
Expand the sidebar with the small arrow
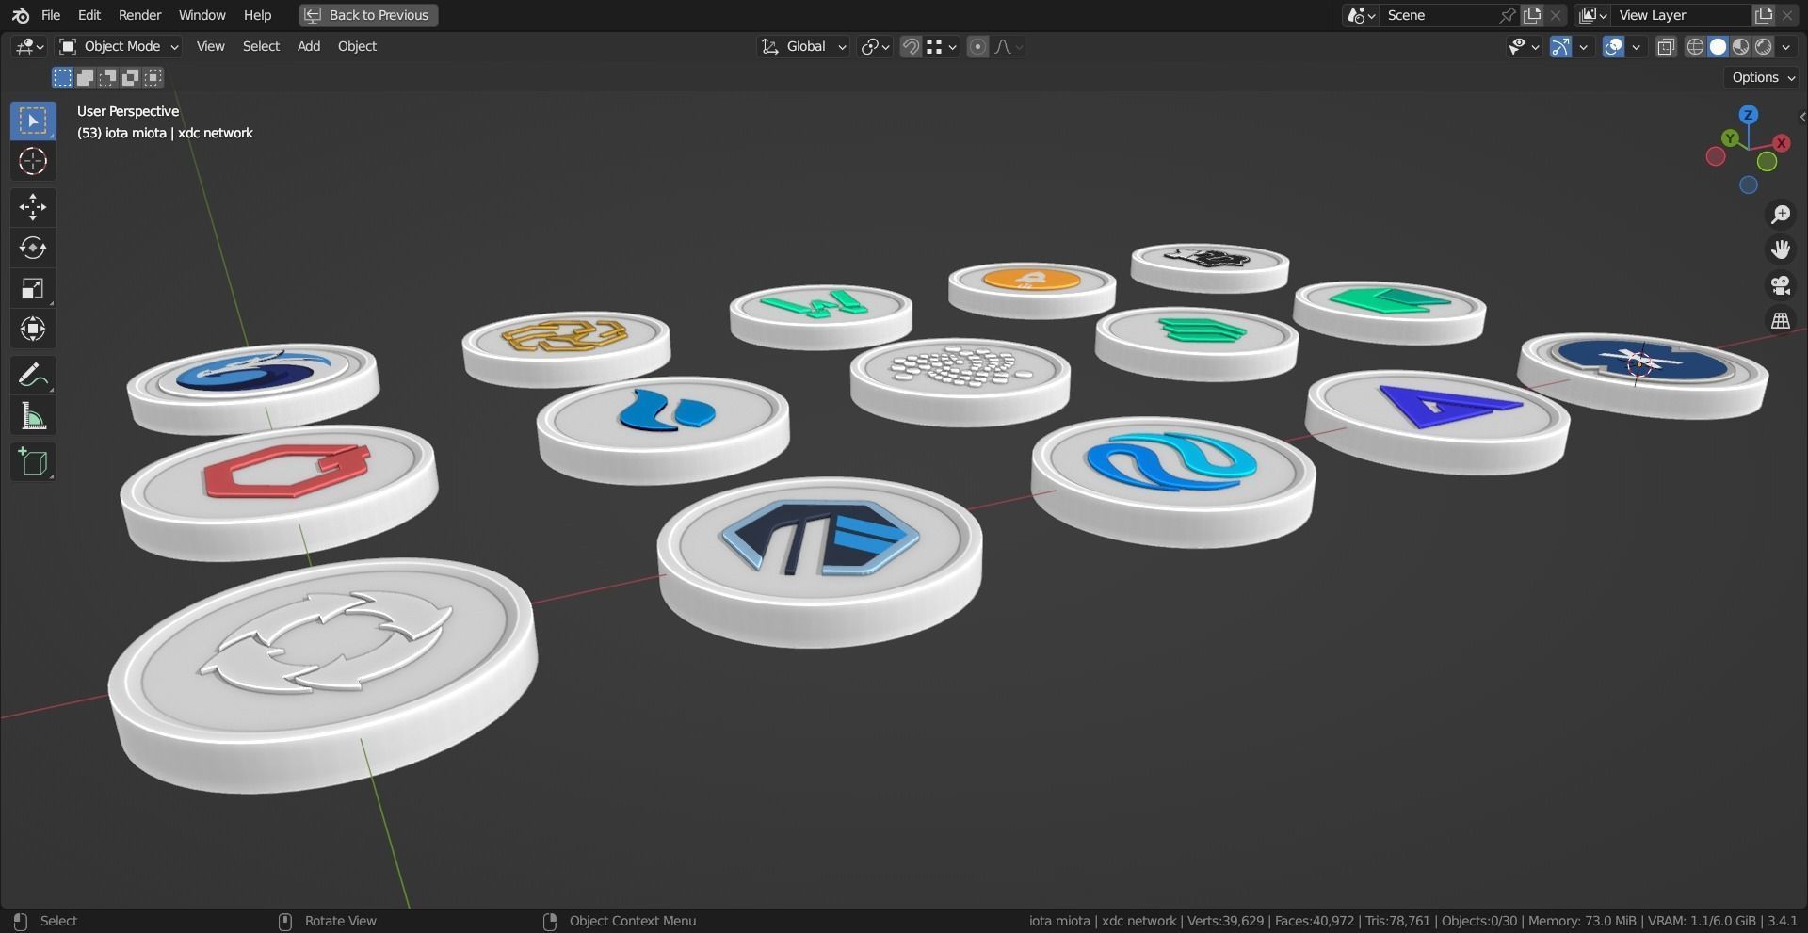coord(1801,117)
